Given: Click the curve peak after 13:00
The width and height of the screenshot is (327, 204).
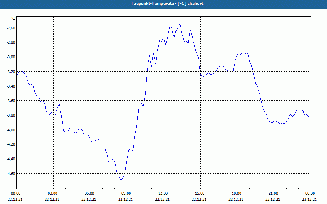Looking at the screenshot, I should point(180,24).
